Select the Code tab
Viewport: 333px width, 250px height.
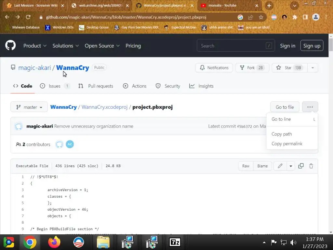point(22,86)
